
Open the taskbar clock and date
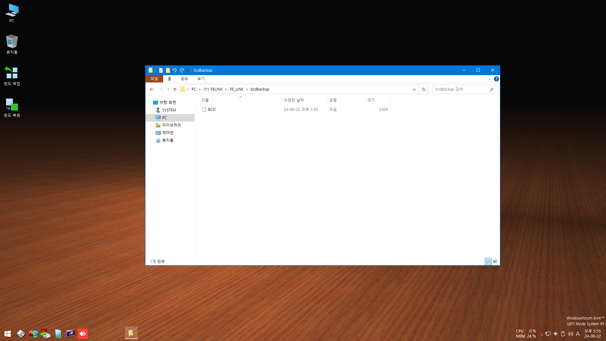pos(593,334)
